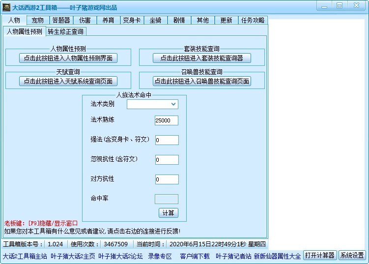Open 大话2工具箱主站 link
The width and height of the screenshot is (369, 264).
coord(25,256)
